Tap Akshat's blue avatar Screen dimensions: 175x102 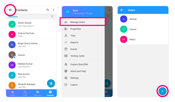coord(124,19)
